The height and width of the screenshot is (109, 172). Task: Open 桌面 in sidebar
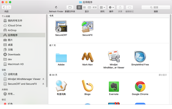[23, 45]
